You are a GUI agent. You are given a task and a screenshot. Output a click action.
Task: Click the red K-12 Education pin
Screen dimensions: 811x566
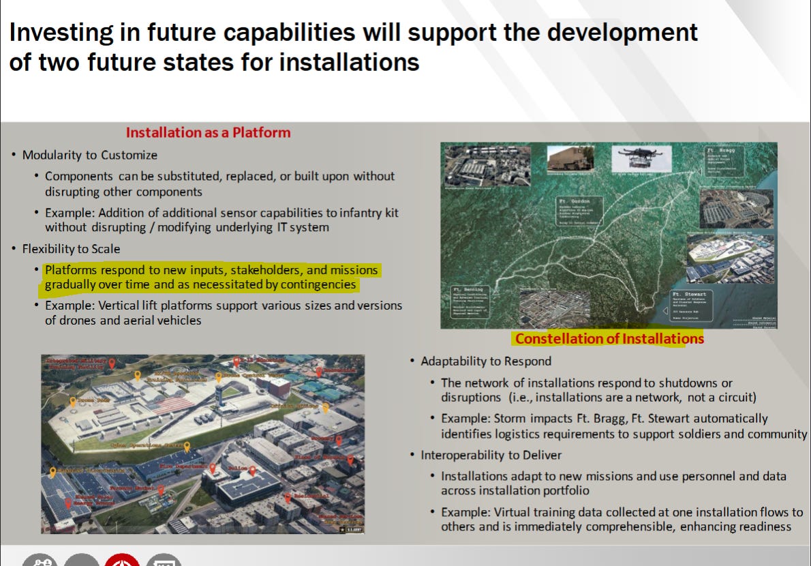(236, 361)
